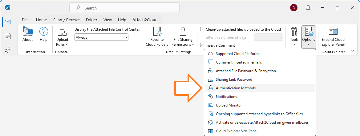Switch to the Home tab
This screenshot has height=136, width=360.
click(x=41, y=20)
